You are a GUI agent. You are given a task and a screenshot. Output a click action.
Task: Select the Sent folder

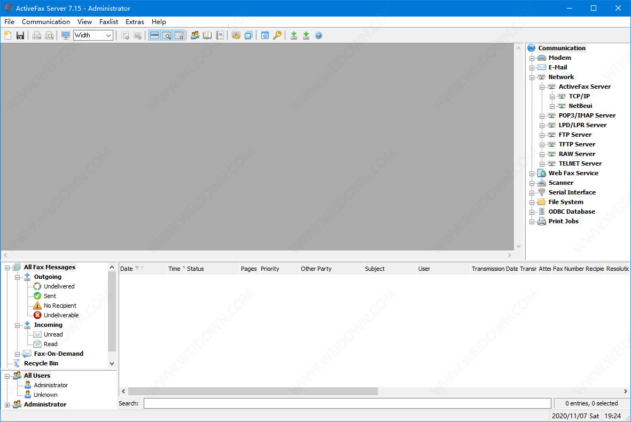click(50, 296)
